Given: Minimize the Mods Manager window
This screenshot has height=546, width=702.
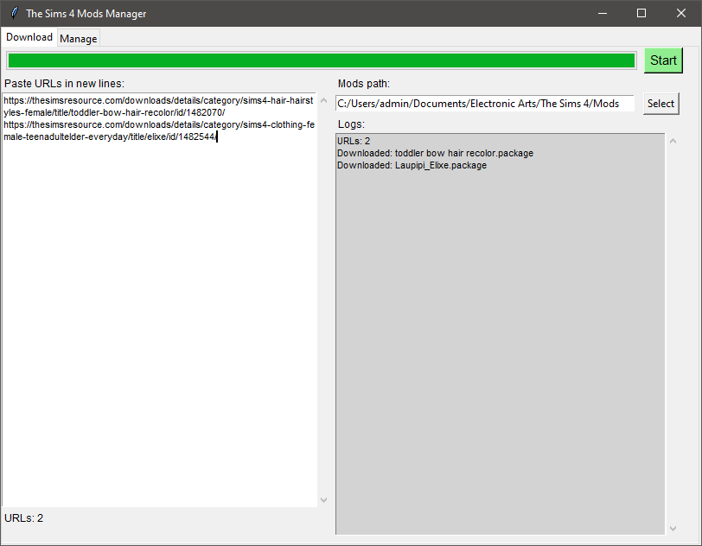Looking at the screenshot, I should tap(603, 14).
